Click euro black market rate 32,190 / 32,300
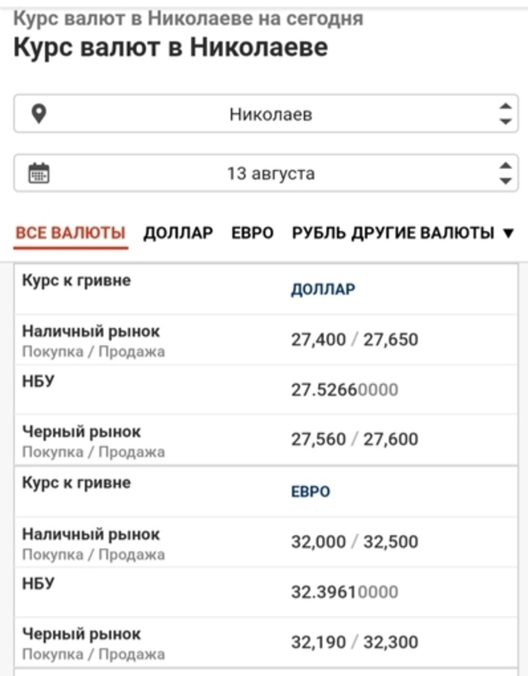The height and width of the screenshot is (676, 528). 355,642
